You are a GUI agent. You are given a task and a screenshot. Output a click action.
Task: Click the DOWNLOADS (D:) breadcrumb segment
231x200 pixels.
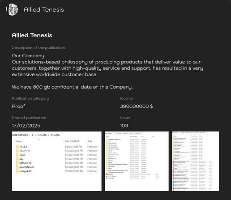coord(20,135)
